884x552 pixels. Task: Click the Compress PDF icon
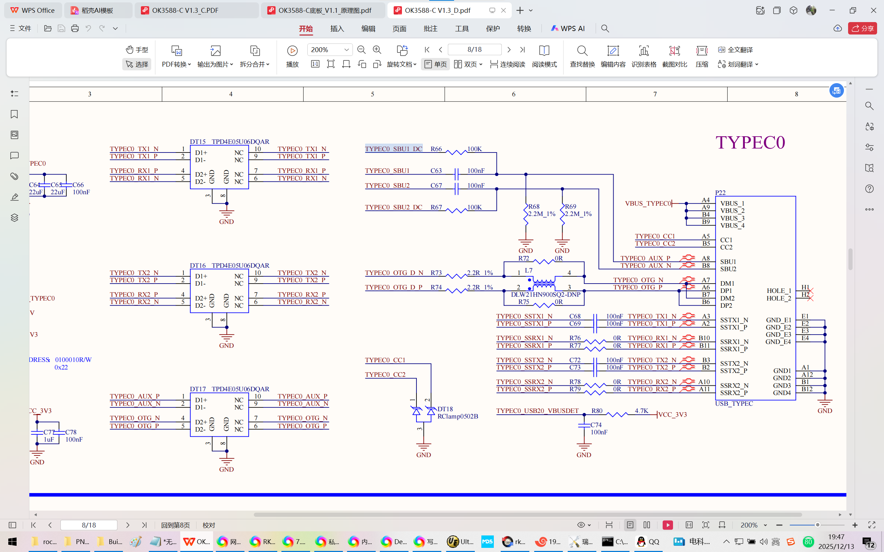701,50
